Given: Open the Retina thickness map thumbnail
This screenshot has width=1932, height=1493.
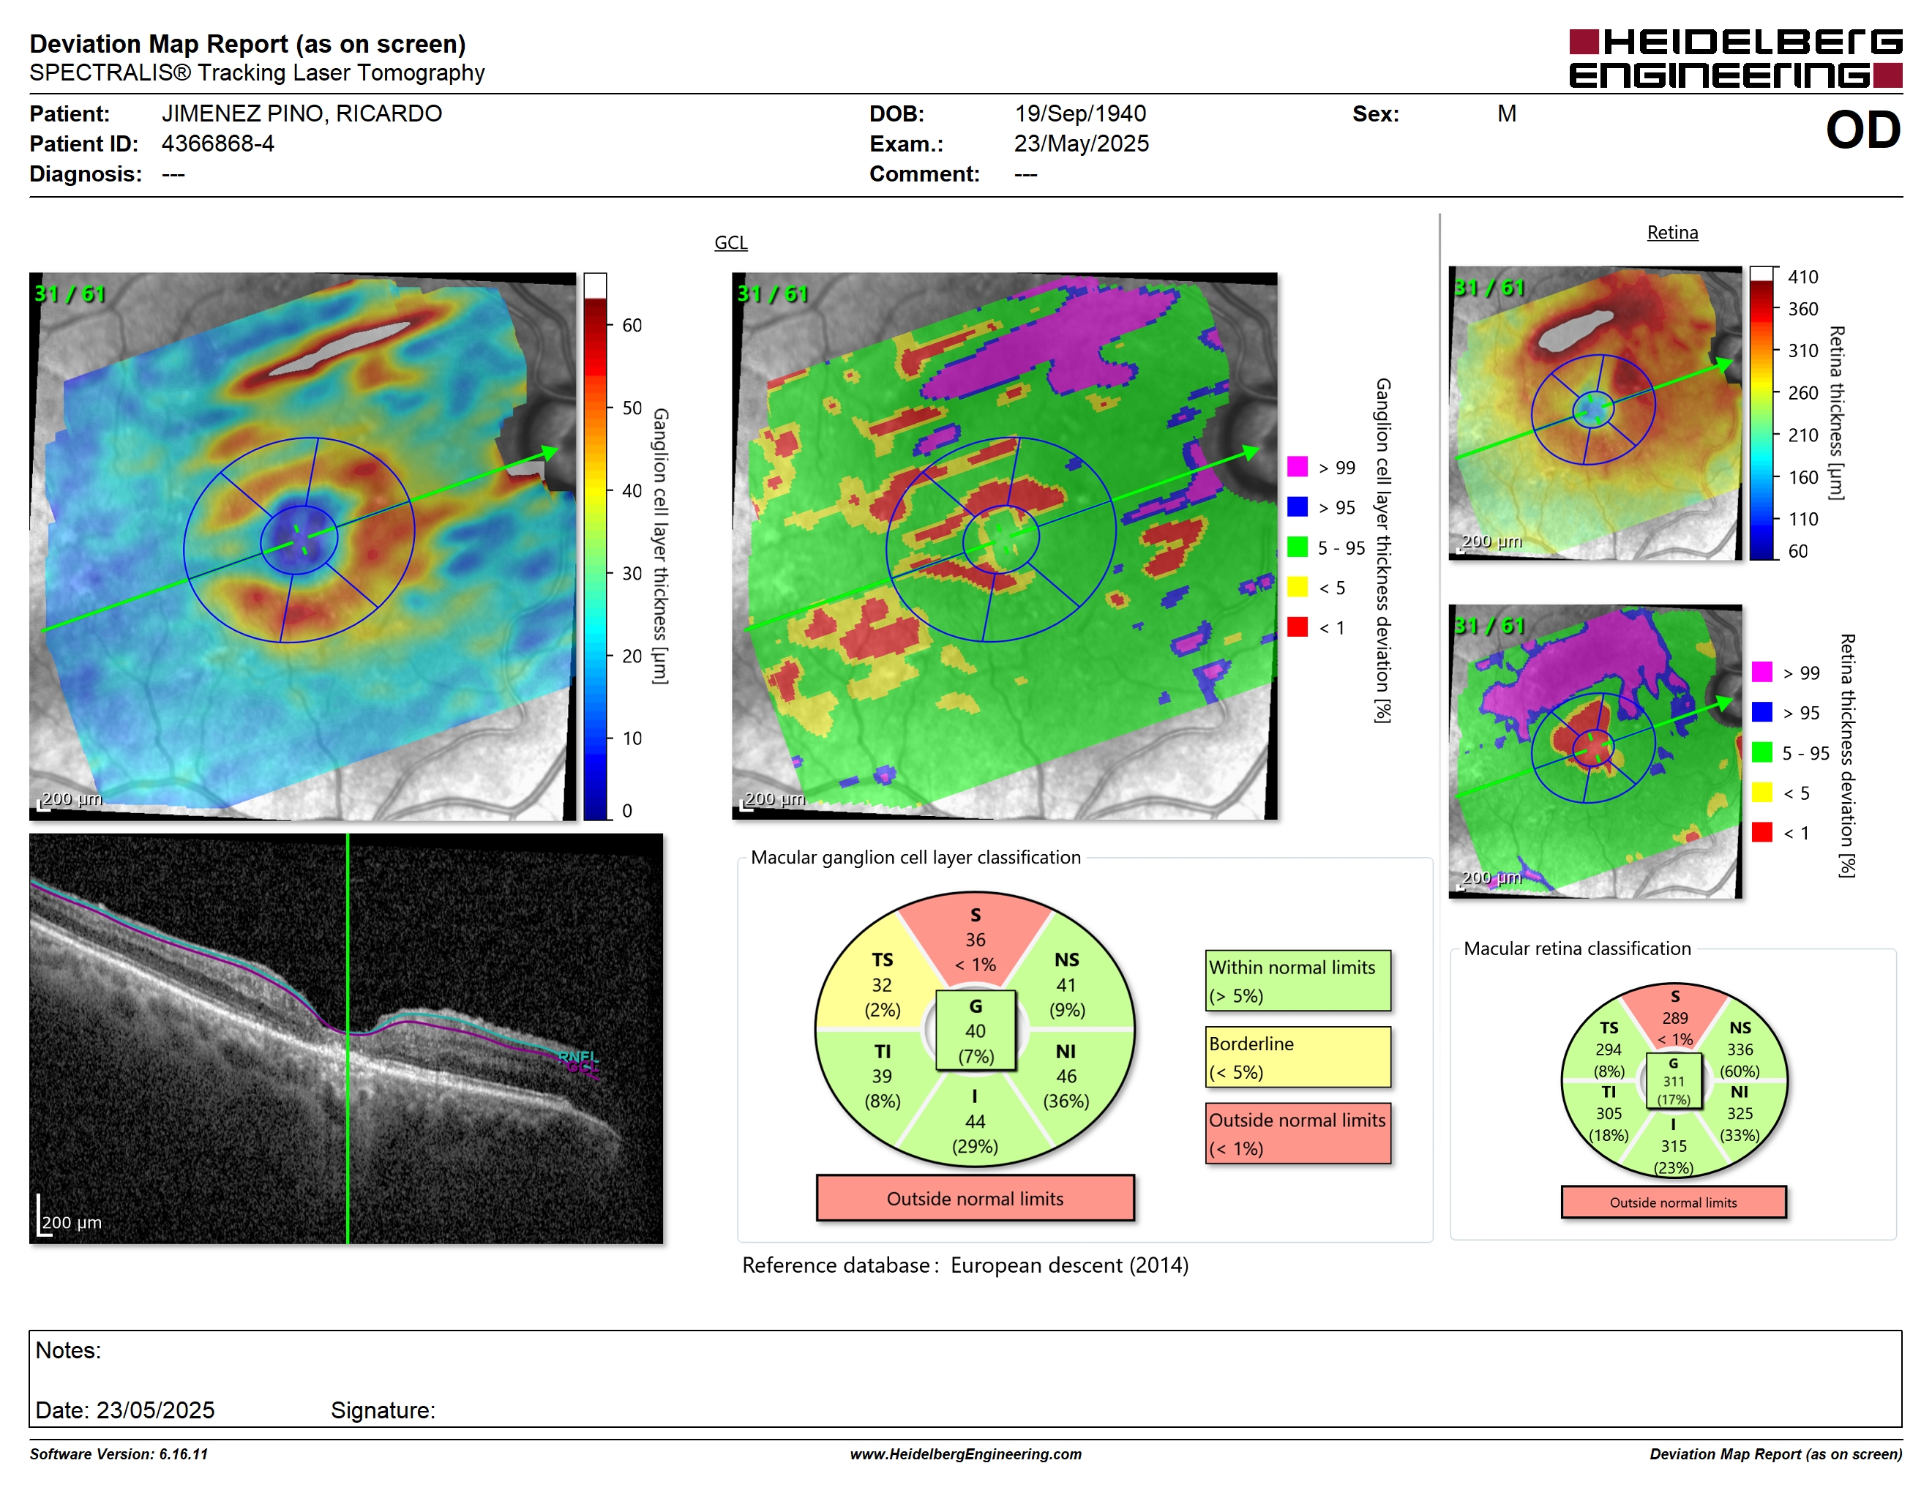Looking at the screenshot, I should (1595, 413).
